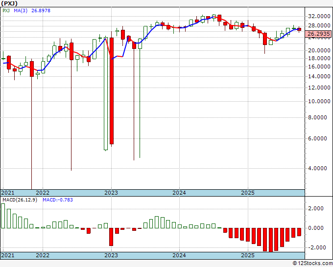Screen dimensions: 333x267
Task: Click the (PXJ) chart title
Action: point(9,3)
